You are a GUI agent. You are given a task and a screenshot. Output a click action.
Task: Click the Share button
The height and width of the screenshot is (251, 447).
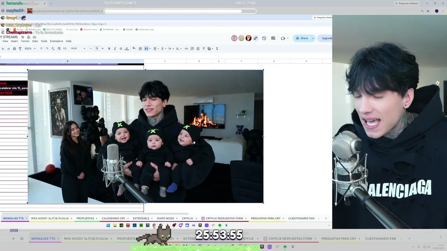[x=302, y=38]
